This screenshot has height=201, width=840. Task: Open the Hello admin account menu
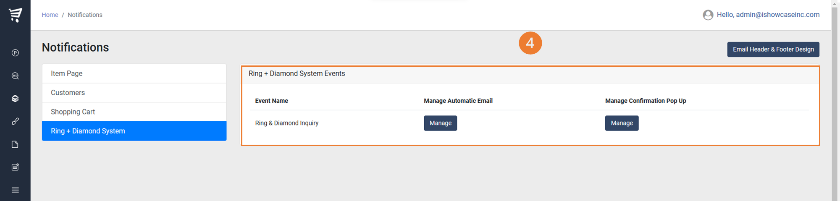click(x=768, y=15)
